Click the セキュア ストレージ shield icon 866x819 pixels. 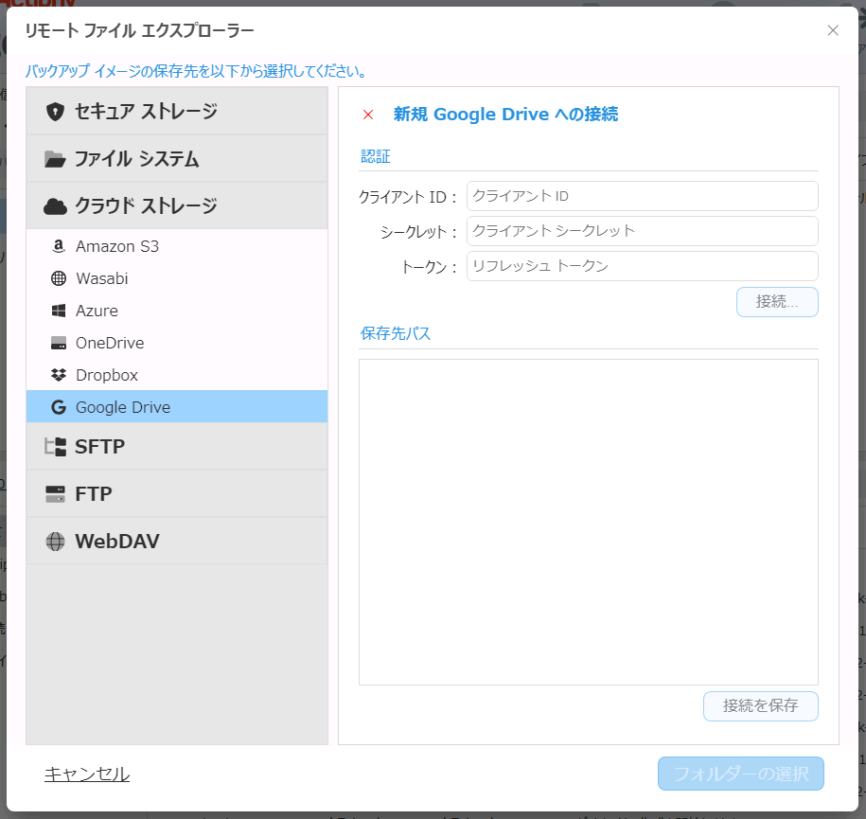tap(55, 112)
